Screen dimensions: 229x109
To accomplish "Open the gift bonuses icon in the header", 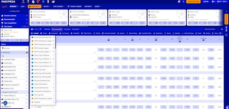I will click(x=179, y=2).
